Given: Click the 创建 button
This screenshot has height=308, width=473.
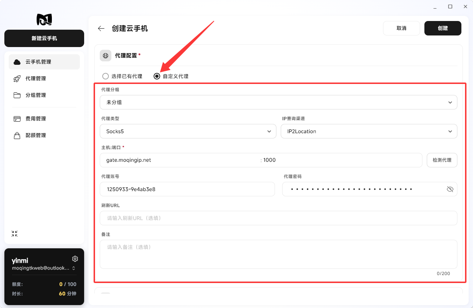Looking at the screenshot, I should point(443,28).
